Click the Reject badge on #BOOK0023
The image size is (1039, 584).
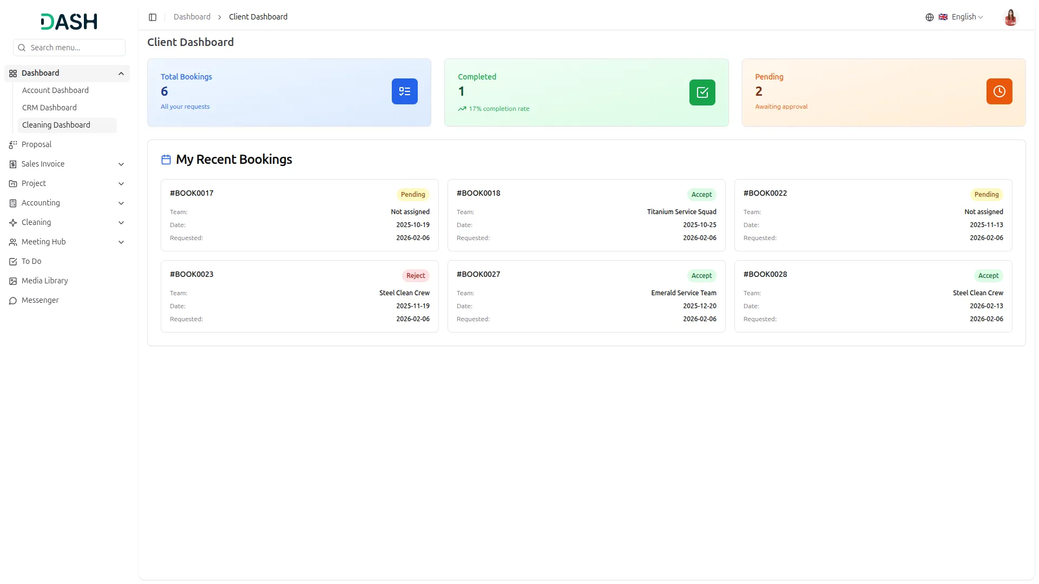[x=416, y=276]
